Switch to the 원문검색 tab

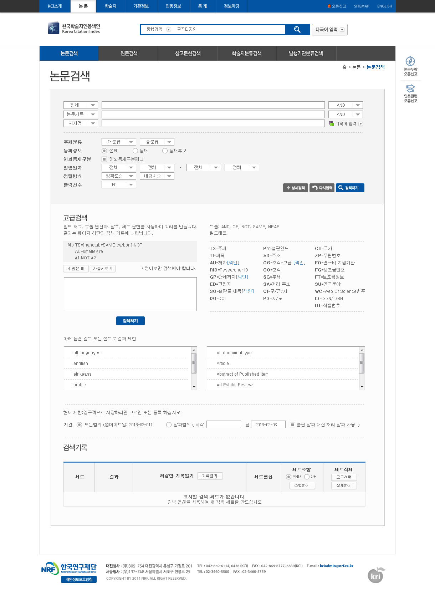click(x=129, y=54)
